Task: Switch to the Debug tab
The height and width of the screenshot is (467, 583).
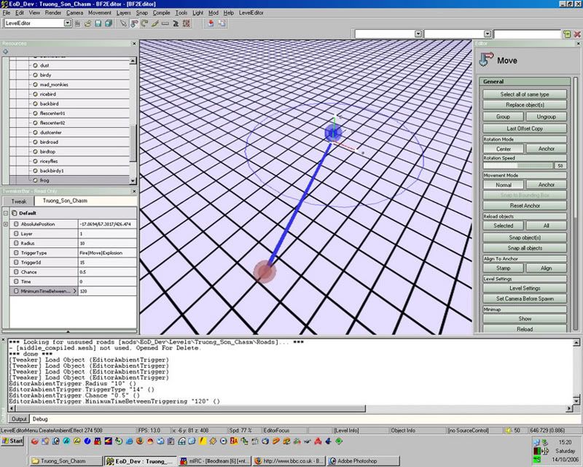Action: pos(40,419)
